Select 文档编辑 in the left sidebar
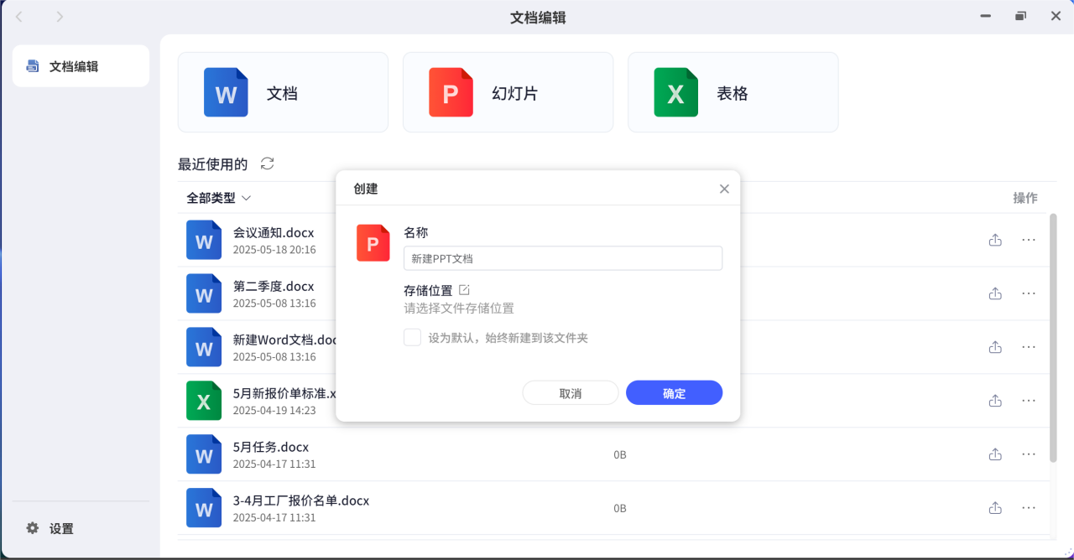The width and height of the screenshot is (1074, 560). (81, 66)
